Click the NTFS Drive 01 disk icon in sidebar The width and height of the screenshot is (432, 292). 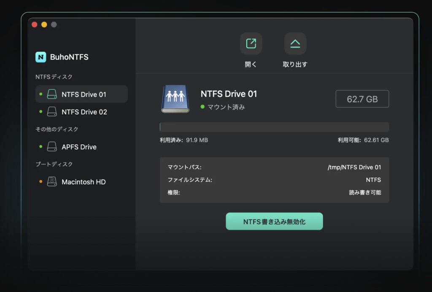coord(52,94)
